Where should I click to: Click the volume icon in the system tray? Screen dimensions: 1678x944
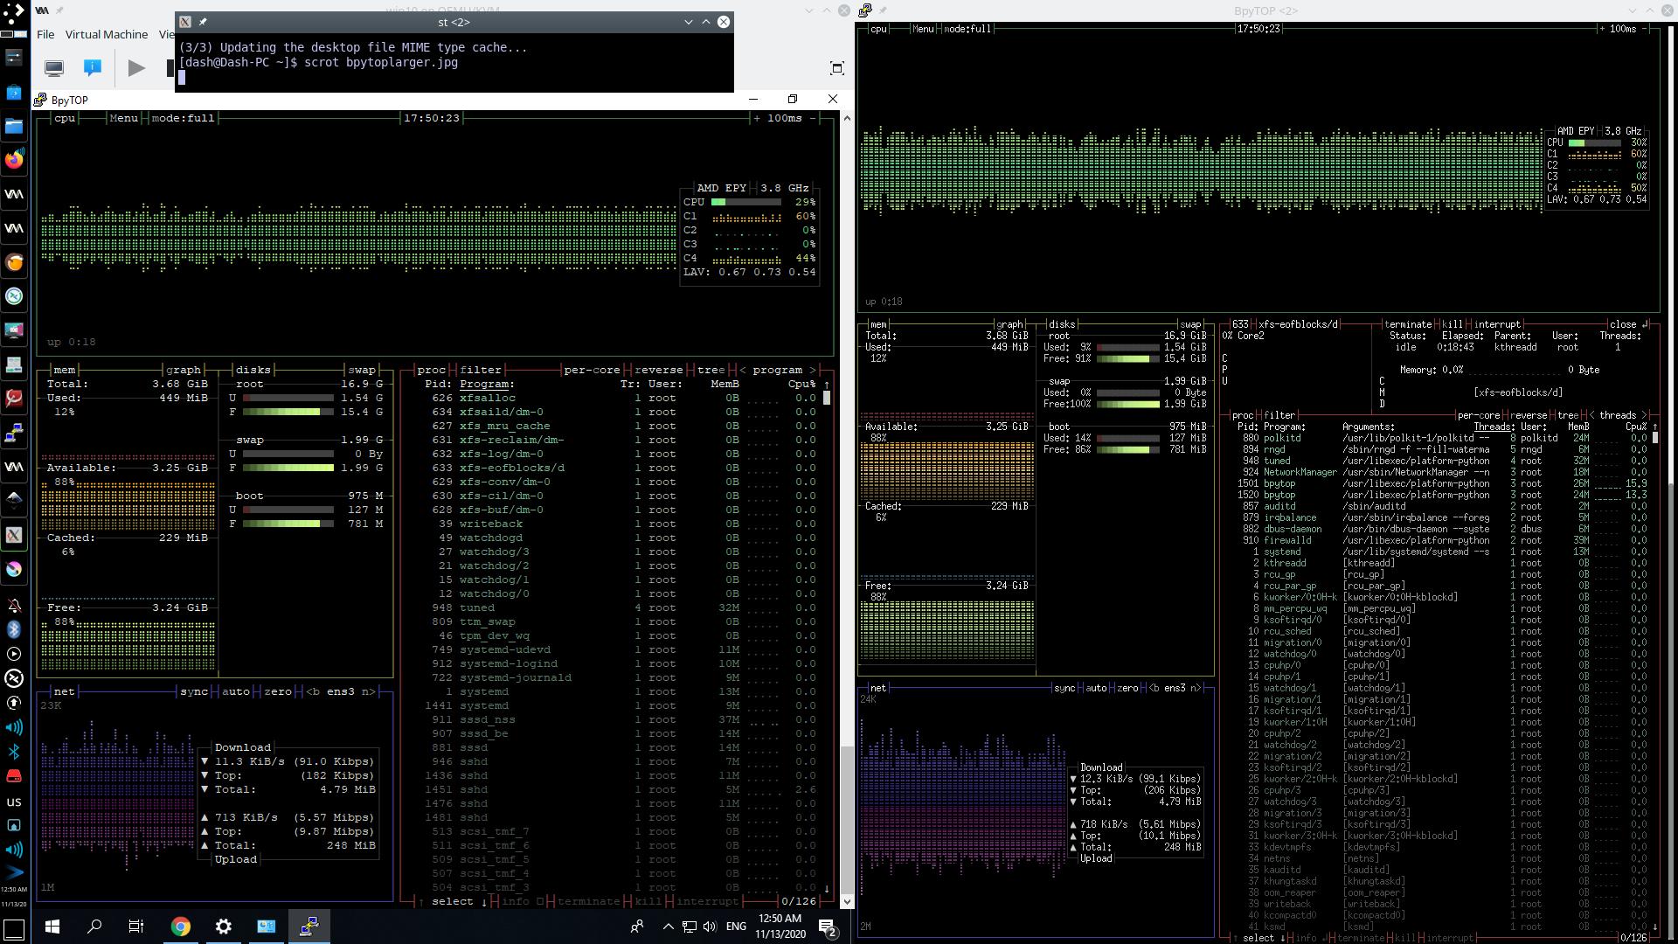709,927
